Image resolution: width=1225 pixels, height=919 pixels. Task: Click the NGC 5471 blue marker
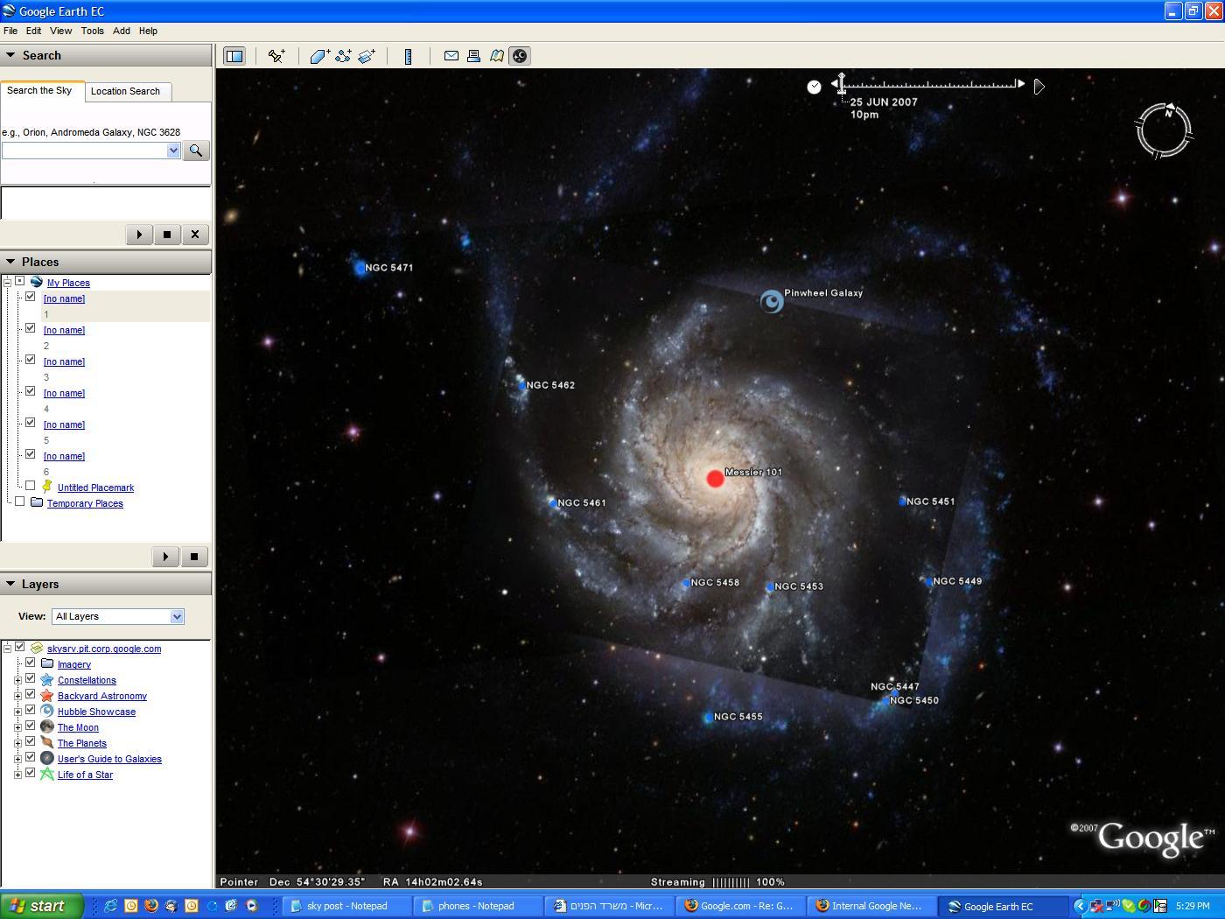(x=360, y=268)
